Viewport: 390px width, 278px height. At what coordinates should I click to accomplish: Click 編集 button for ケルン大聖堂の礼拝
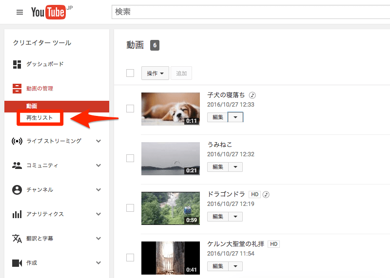coord(217,266)
